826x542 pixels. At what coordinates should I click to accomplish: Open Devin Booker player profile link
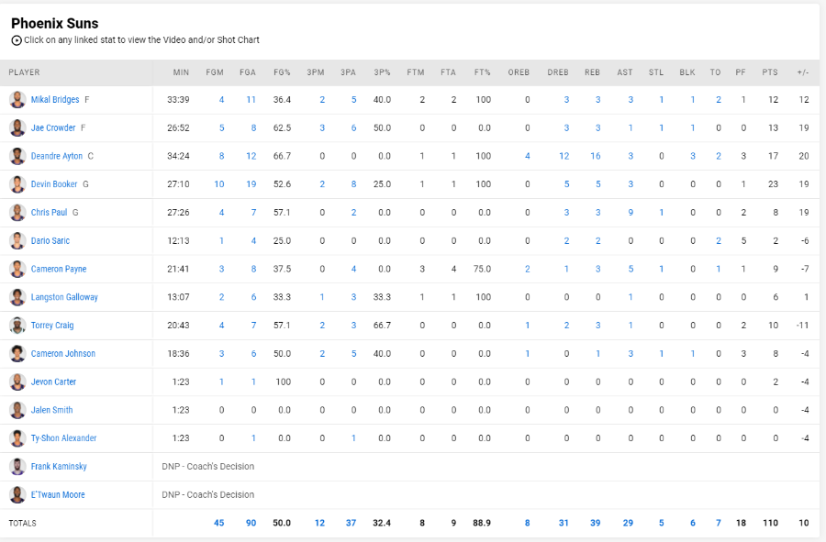click(x=54, y=184)
